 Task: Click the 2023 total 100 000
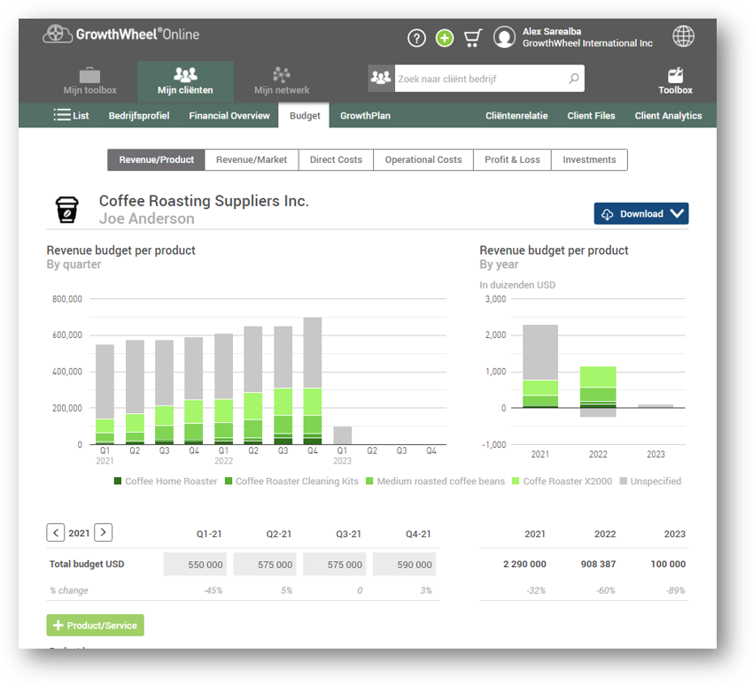click(668, 564)
